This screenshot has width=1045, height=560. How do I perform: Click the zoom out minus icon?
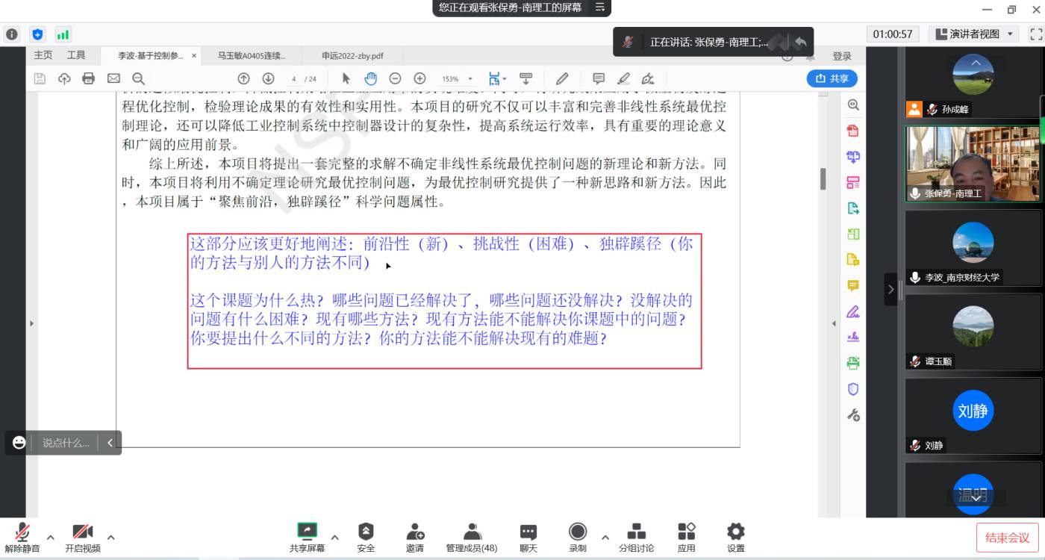pos(395,78)
